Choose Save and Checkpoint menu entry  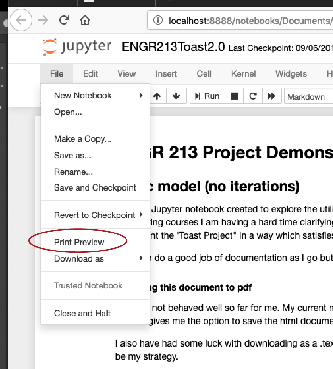pyautogui.click(x=95, y=188)
